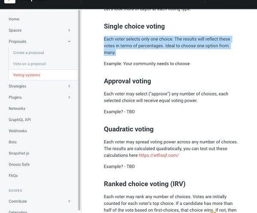Expand the Plugins sidebar chevron
This screenshot has width=257, height=213.
69,98
